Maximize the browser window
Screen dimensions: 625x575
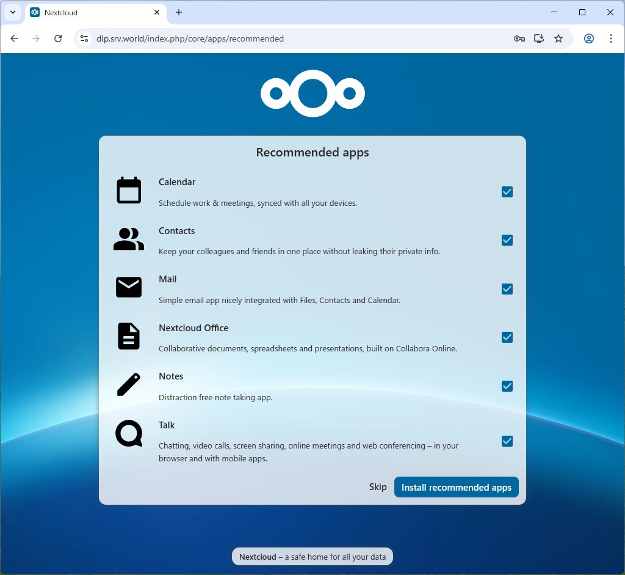point(582,12)
